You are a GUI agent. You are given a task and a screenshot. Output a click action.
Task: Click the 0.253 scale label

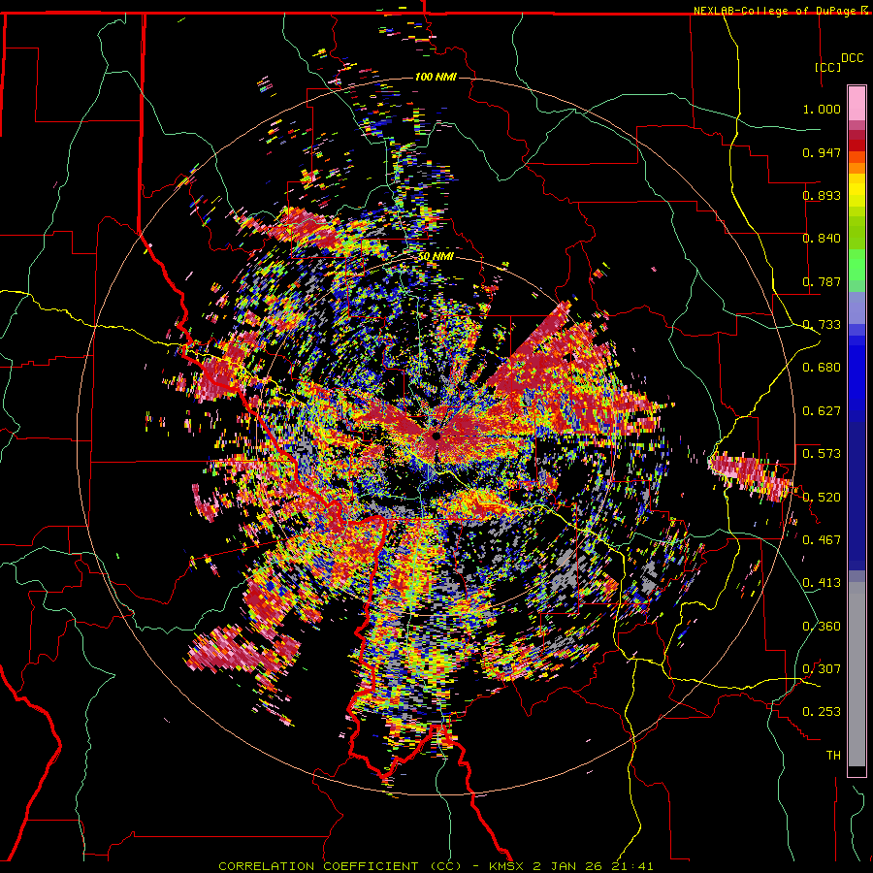point(822,712)
